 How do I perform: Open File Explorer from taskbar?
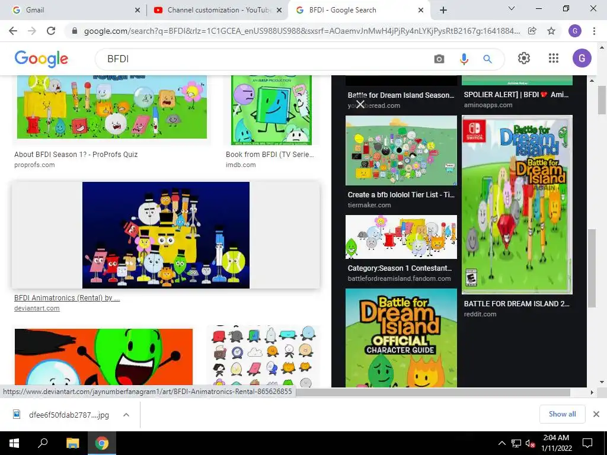[x=72, y=443]
